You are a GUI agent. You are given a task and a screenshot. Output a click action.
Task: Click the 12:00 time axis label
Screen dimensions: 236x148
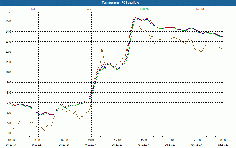[x=118, y=140]
